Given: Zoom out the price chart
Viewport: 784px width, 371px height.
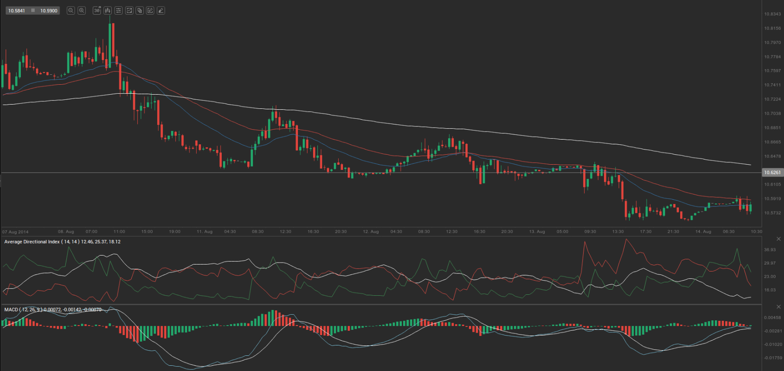Looking at the screenshot, I should [71, 10].
